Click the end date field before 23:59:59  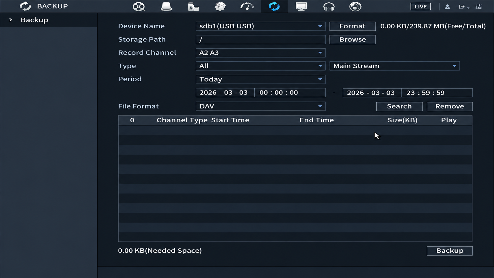[x=372, y=92]
